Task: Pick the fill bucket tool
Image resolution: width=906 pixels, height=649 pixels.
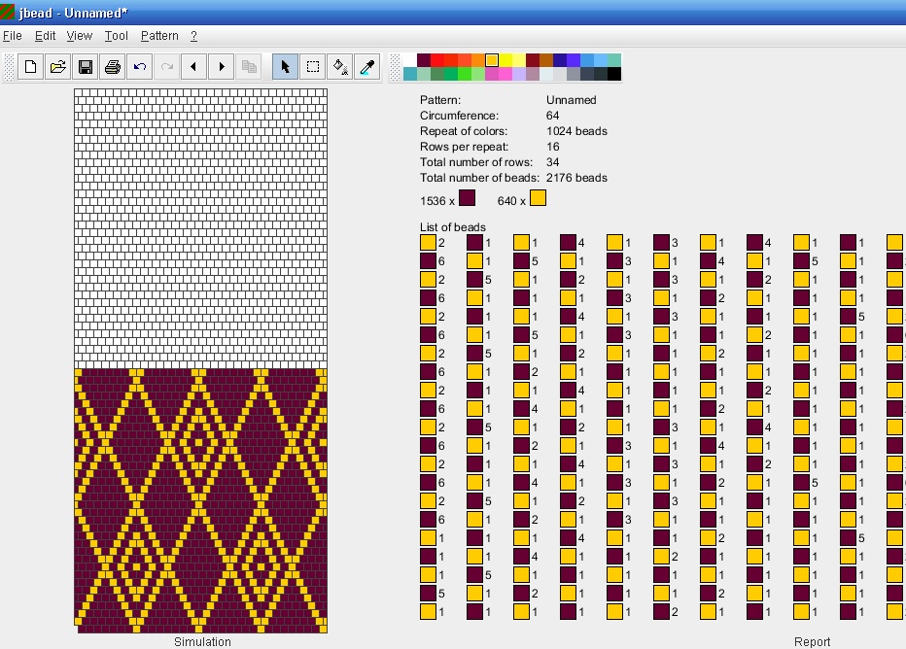Action: 340,67
